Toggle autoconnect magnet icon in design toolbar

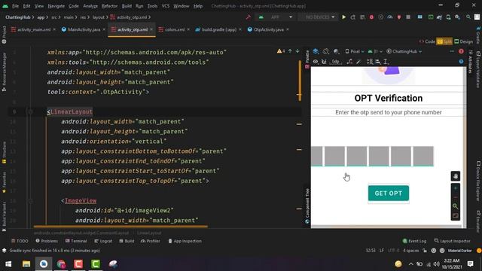324,62
